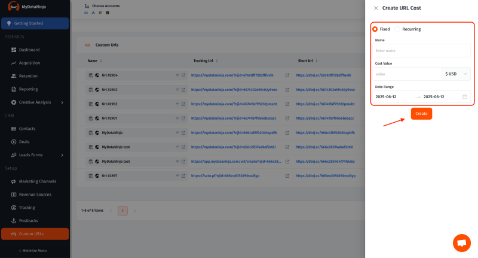Image resolution: width=478 pixels, height=258 pixels.
Task: Click the next page arrow
Action: [134, 211]
